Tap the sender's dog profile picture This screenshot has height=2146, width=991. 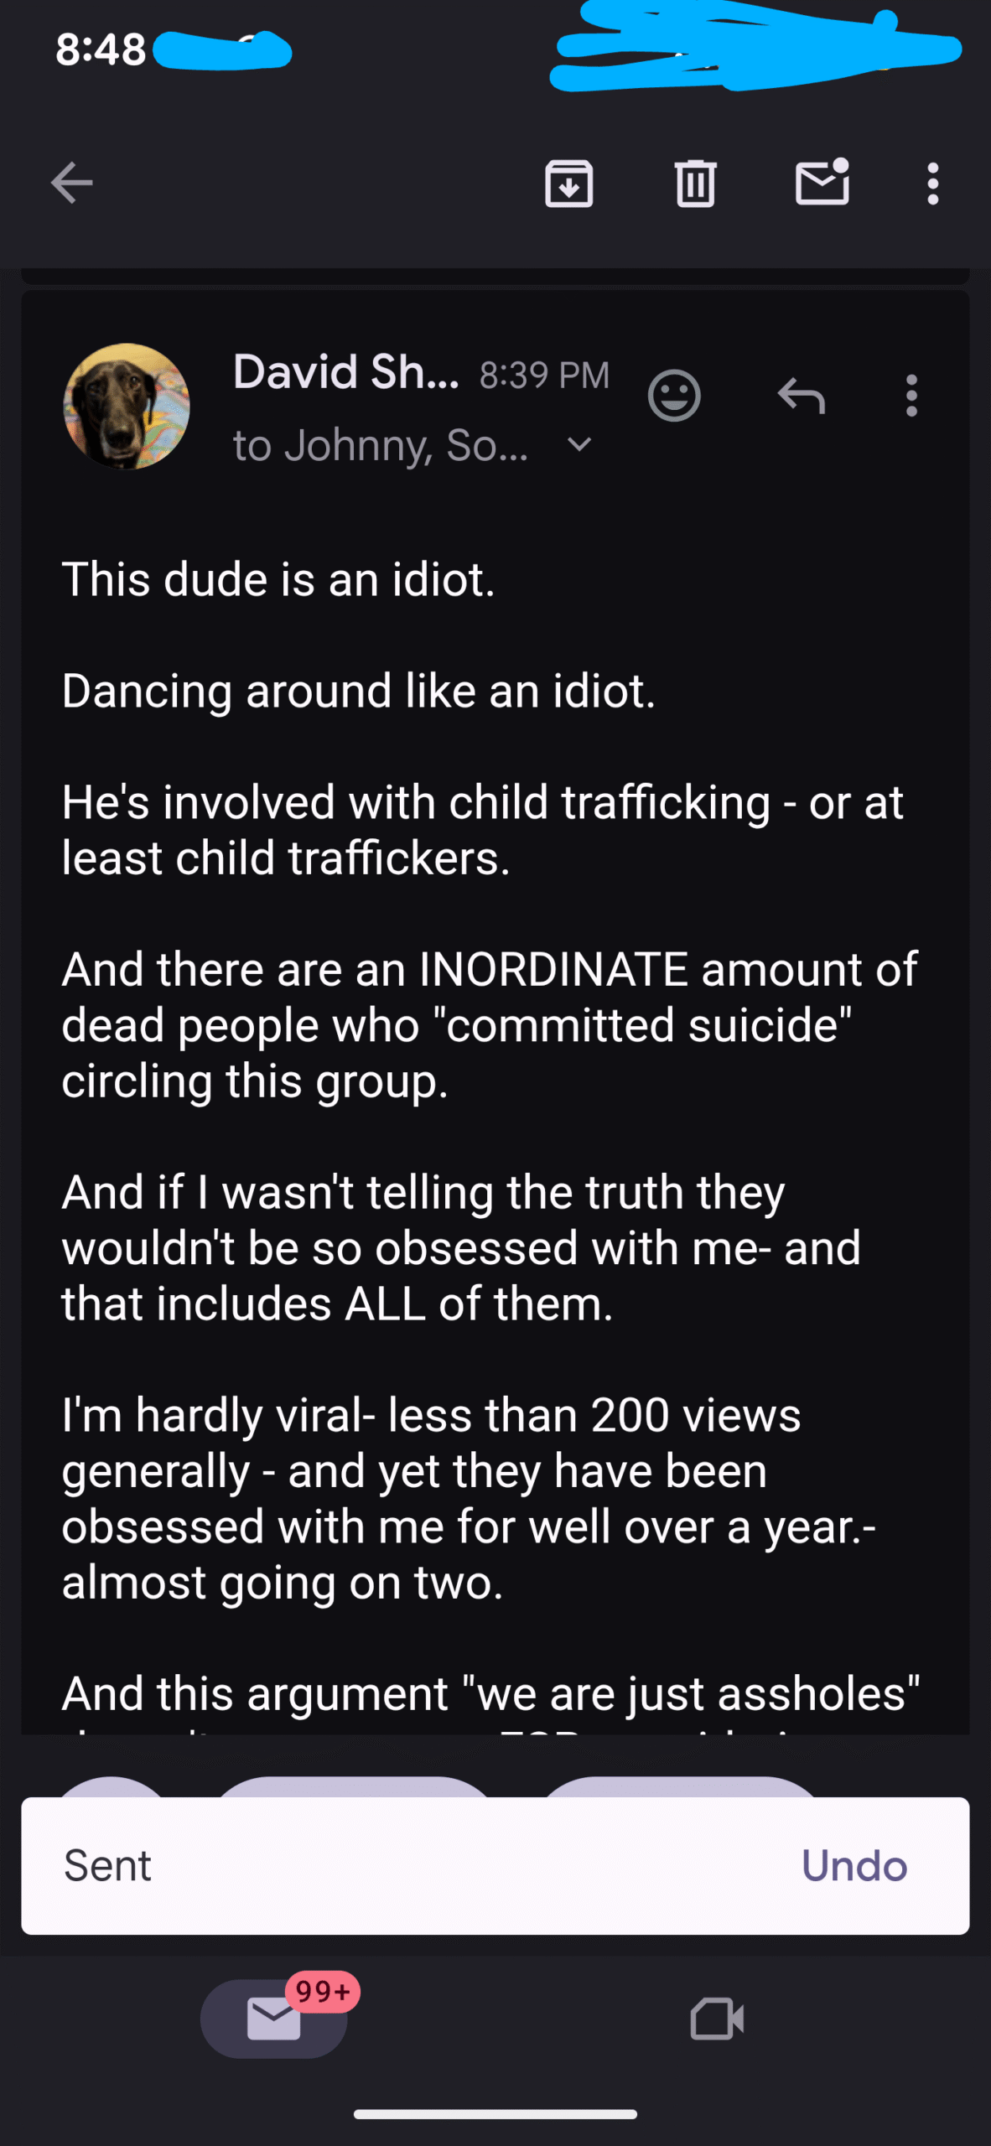tap(127, 406)
